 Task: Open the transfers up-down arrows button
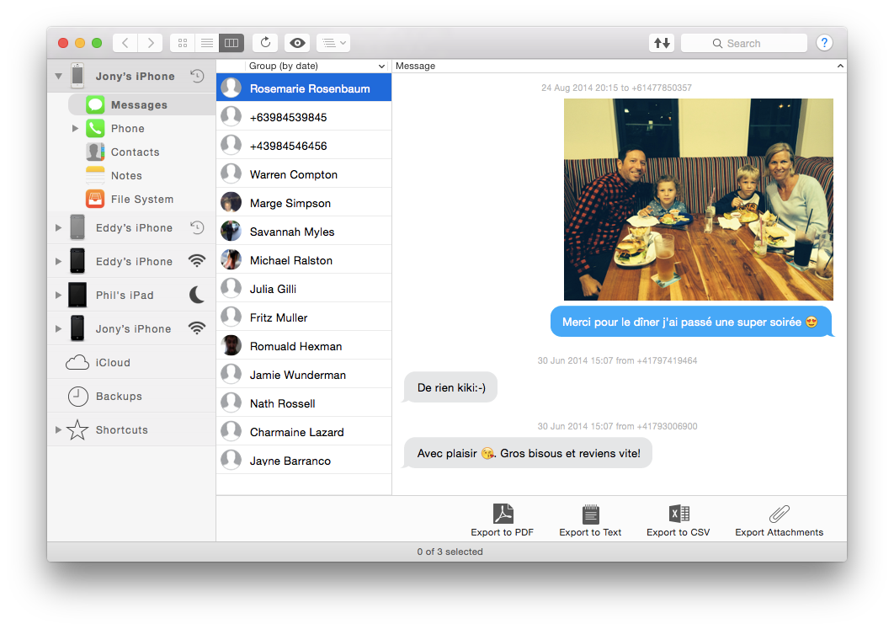pyautogui.click(x=662, y=43)
